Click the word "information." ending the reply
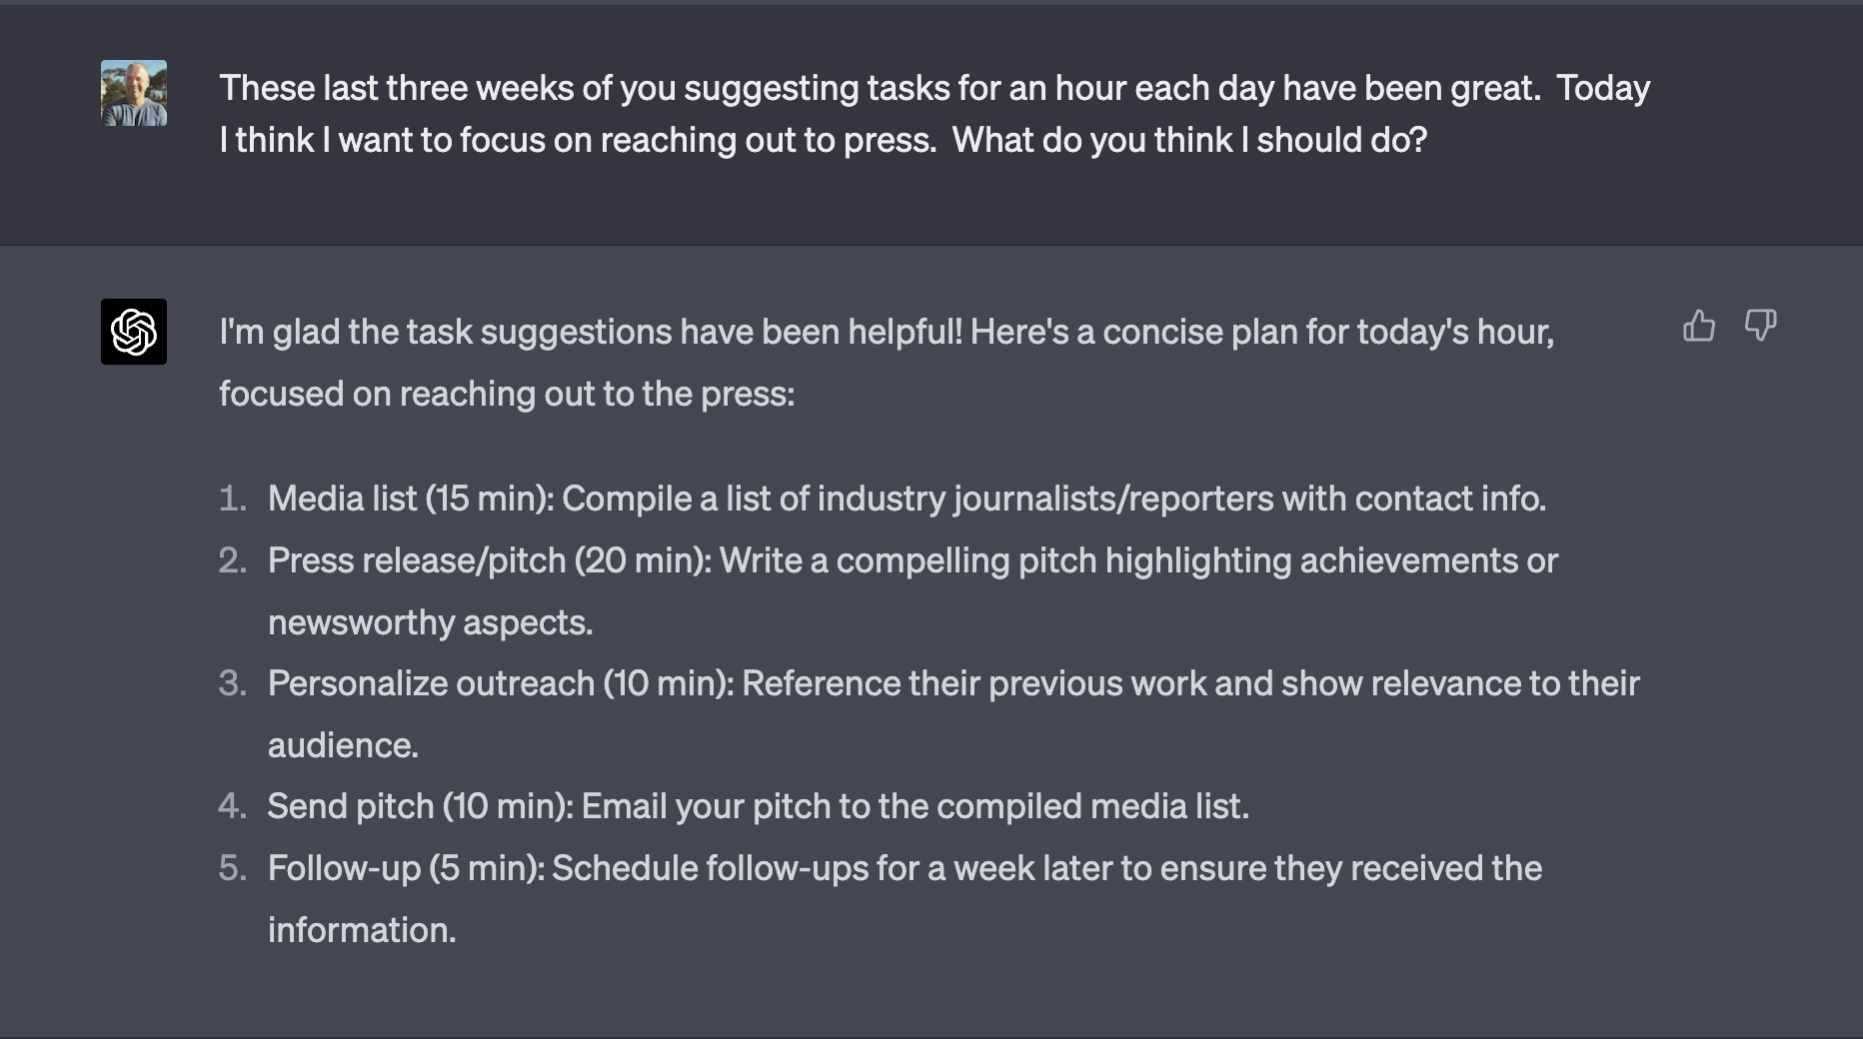 click(x=361, y=930)
